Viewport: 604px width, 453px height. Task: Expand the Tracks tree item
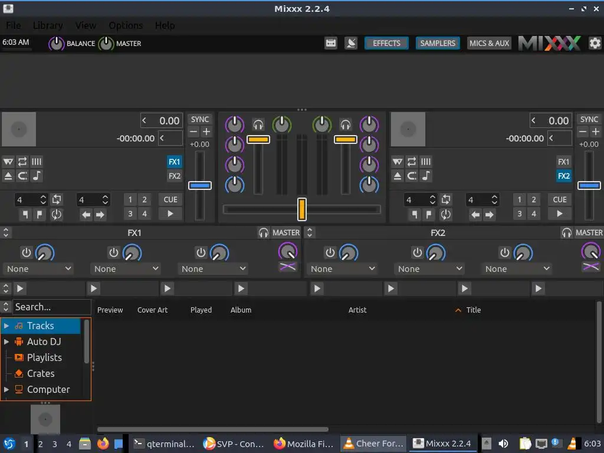pos(6,326)
